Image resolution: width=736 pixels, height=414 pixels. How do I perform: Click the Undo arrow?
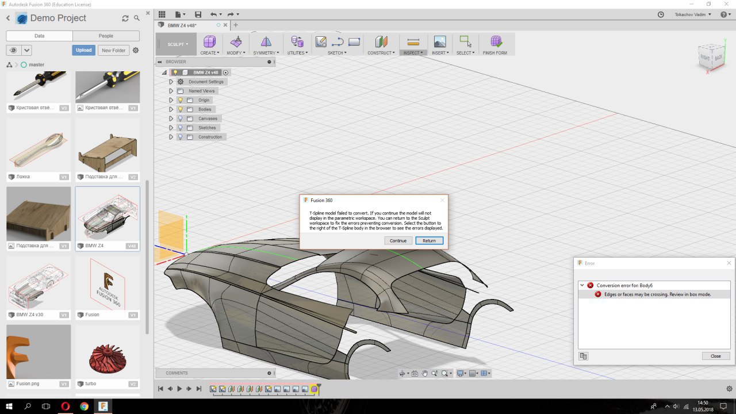(214, 14)
